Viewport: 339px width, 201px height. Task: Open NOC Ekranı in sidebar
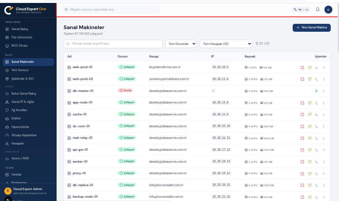[x=28, y=46]
